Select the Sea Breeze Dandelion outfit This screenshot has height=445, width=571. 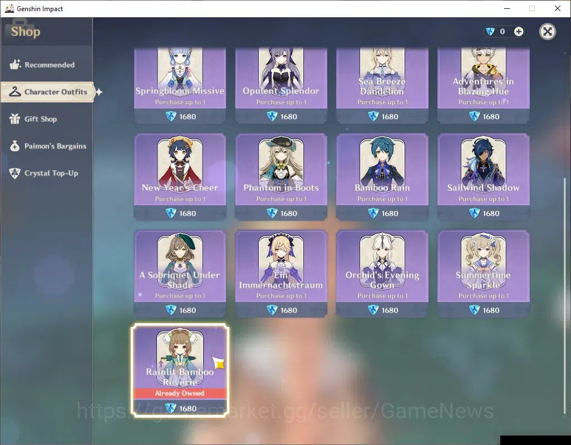click(x=382, y=85)
